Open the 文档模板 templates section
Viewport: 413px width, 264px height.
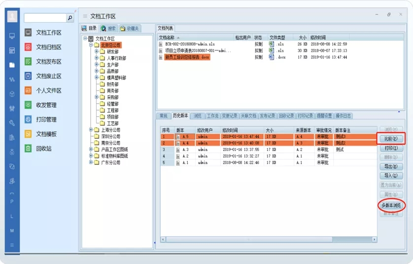[46, 134]
